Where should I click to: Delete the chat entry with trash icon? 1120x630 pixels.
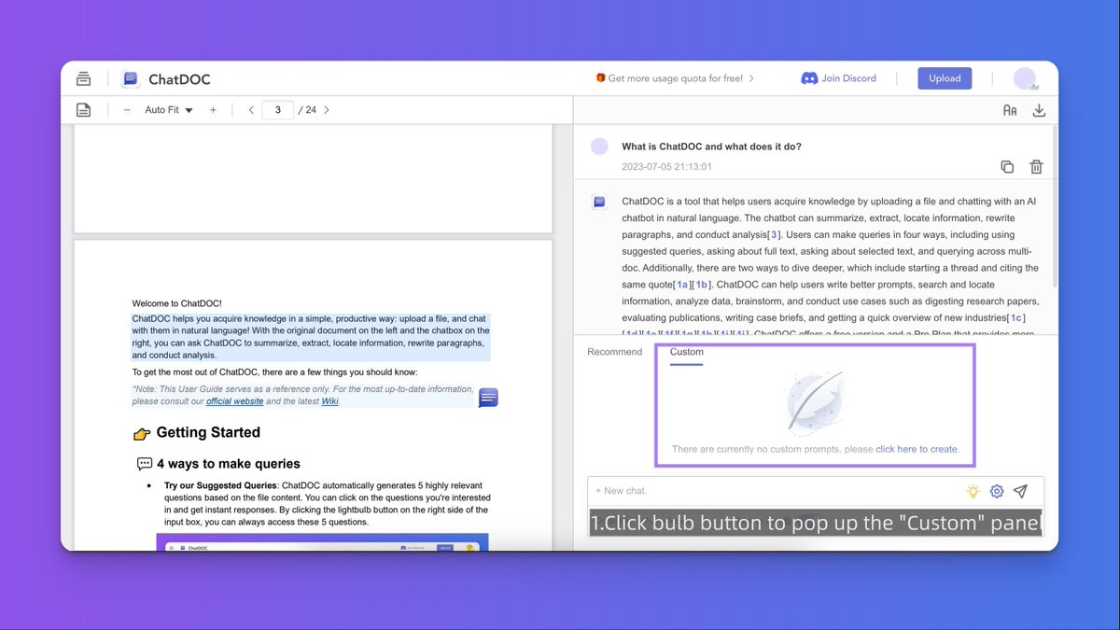[x=1036, y=167]
